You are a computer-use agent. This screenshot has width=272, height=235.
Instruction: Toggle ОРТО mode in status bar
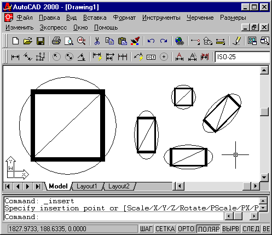click(x=186, y=229)
